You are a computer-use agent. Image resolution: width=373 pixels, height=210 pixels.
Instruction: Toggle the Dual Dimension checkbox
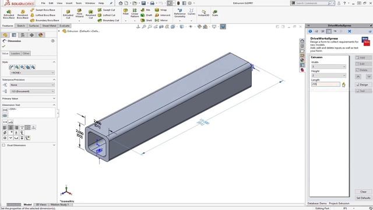pos(3,145)
